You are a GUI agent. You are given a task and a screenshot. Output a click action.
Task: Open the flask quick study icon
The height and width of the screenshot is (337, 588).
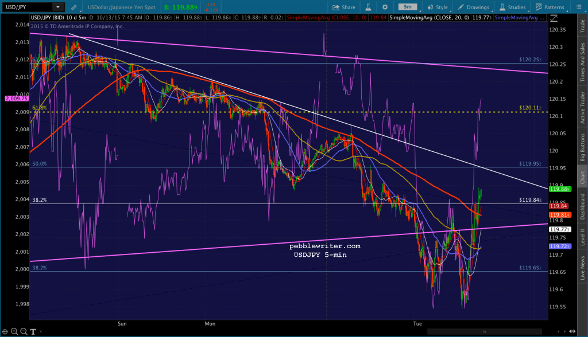click(368, 7)
